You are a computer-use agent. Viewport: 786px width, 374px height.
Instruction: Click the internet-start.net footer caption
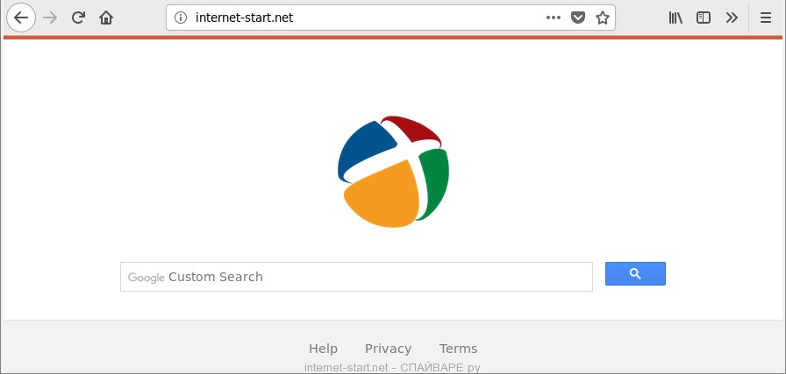tap(392, 368)
